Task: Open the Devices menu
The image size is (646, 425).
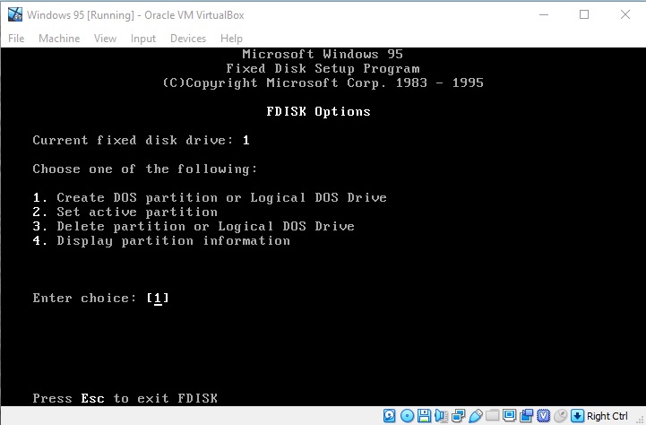Action: pyautogui.click(x=188, y=39)
